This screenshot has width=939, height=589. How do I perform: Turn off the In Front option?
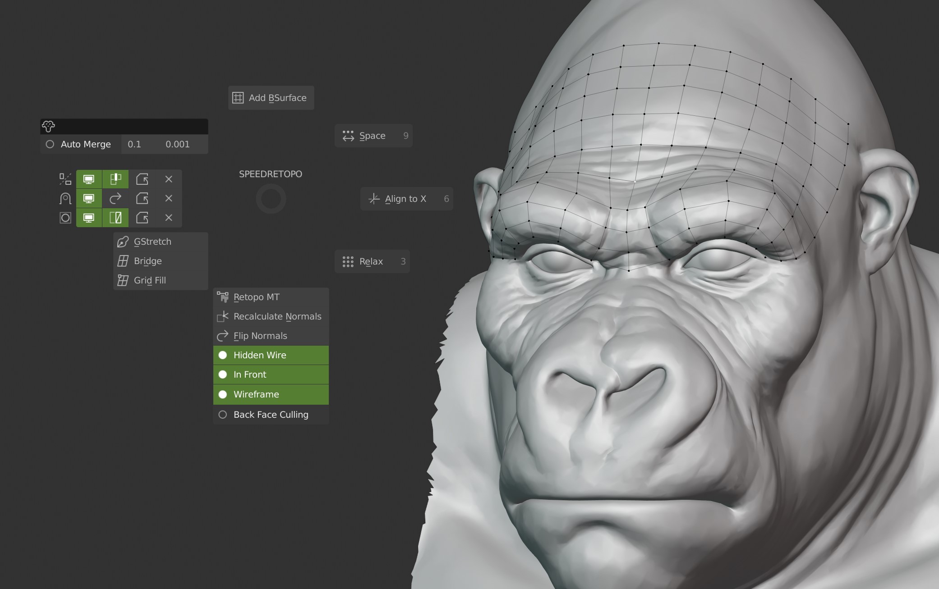(271, 374)
